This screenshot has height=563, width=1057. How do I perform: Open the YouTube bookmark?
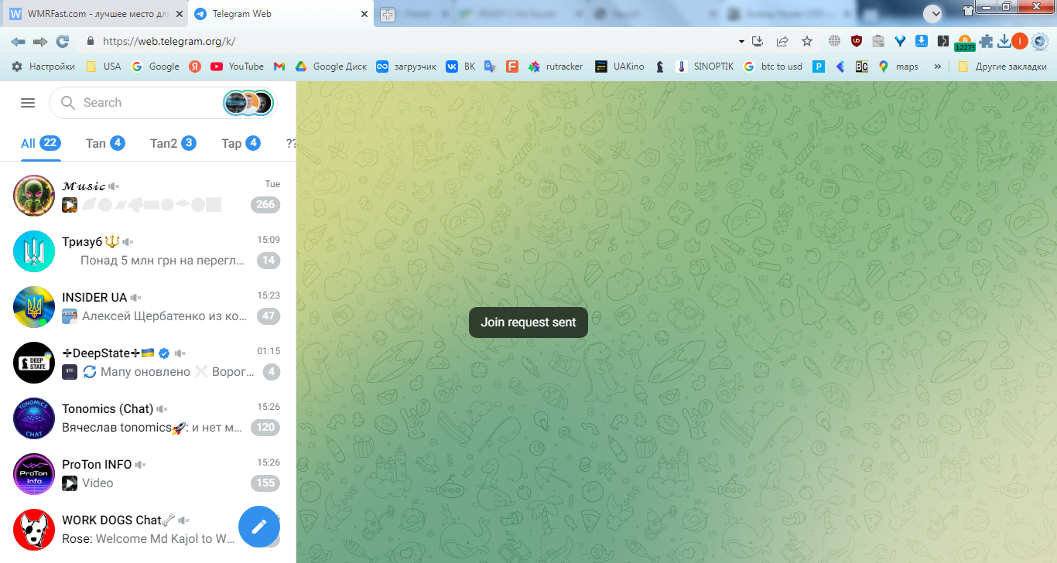click(237, 67)
